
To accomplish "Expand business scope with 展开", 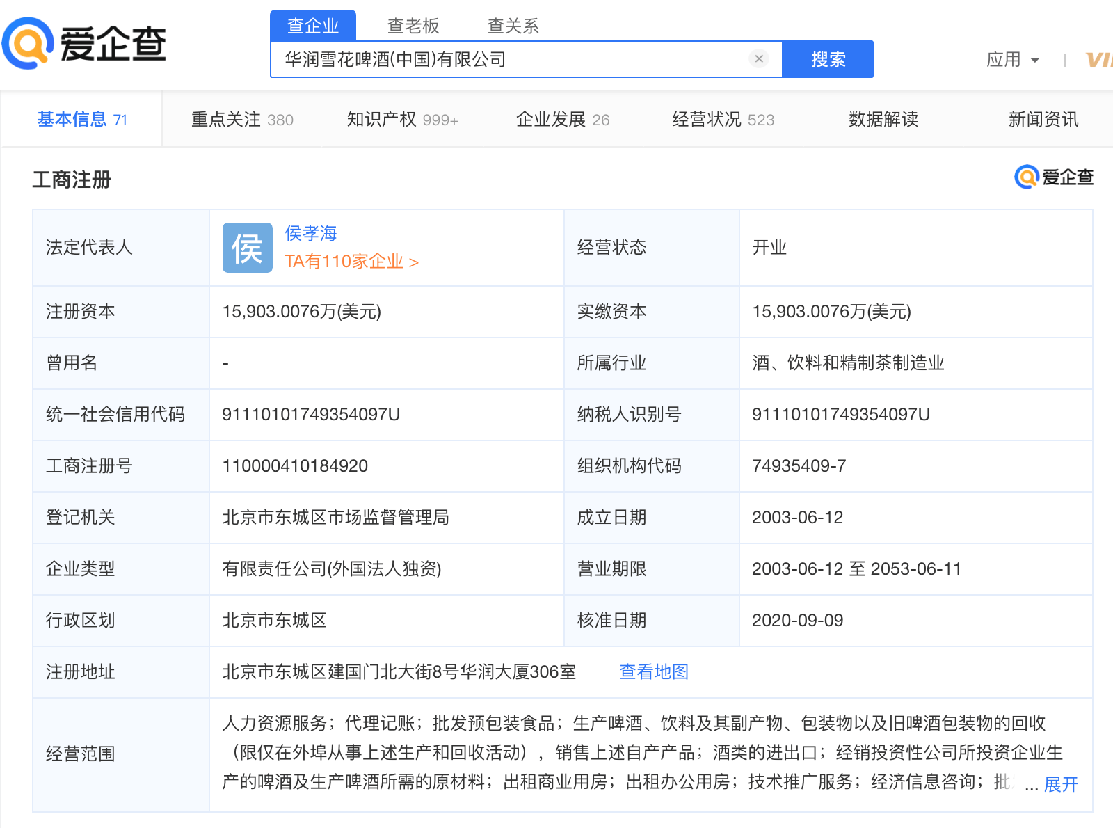I will (1061, 784).
